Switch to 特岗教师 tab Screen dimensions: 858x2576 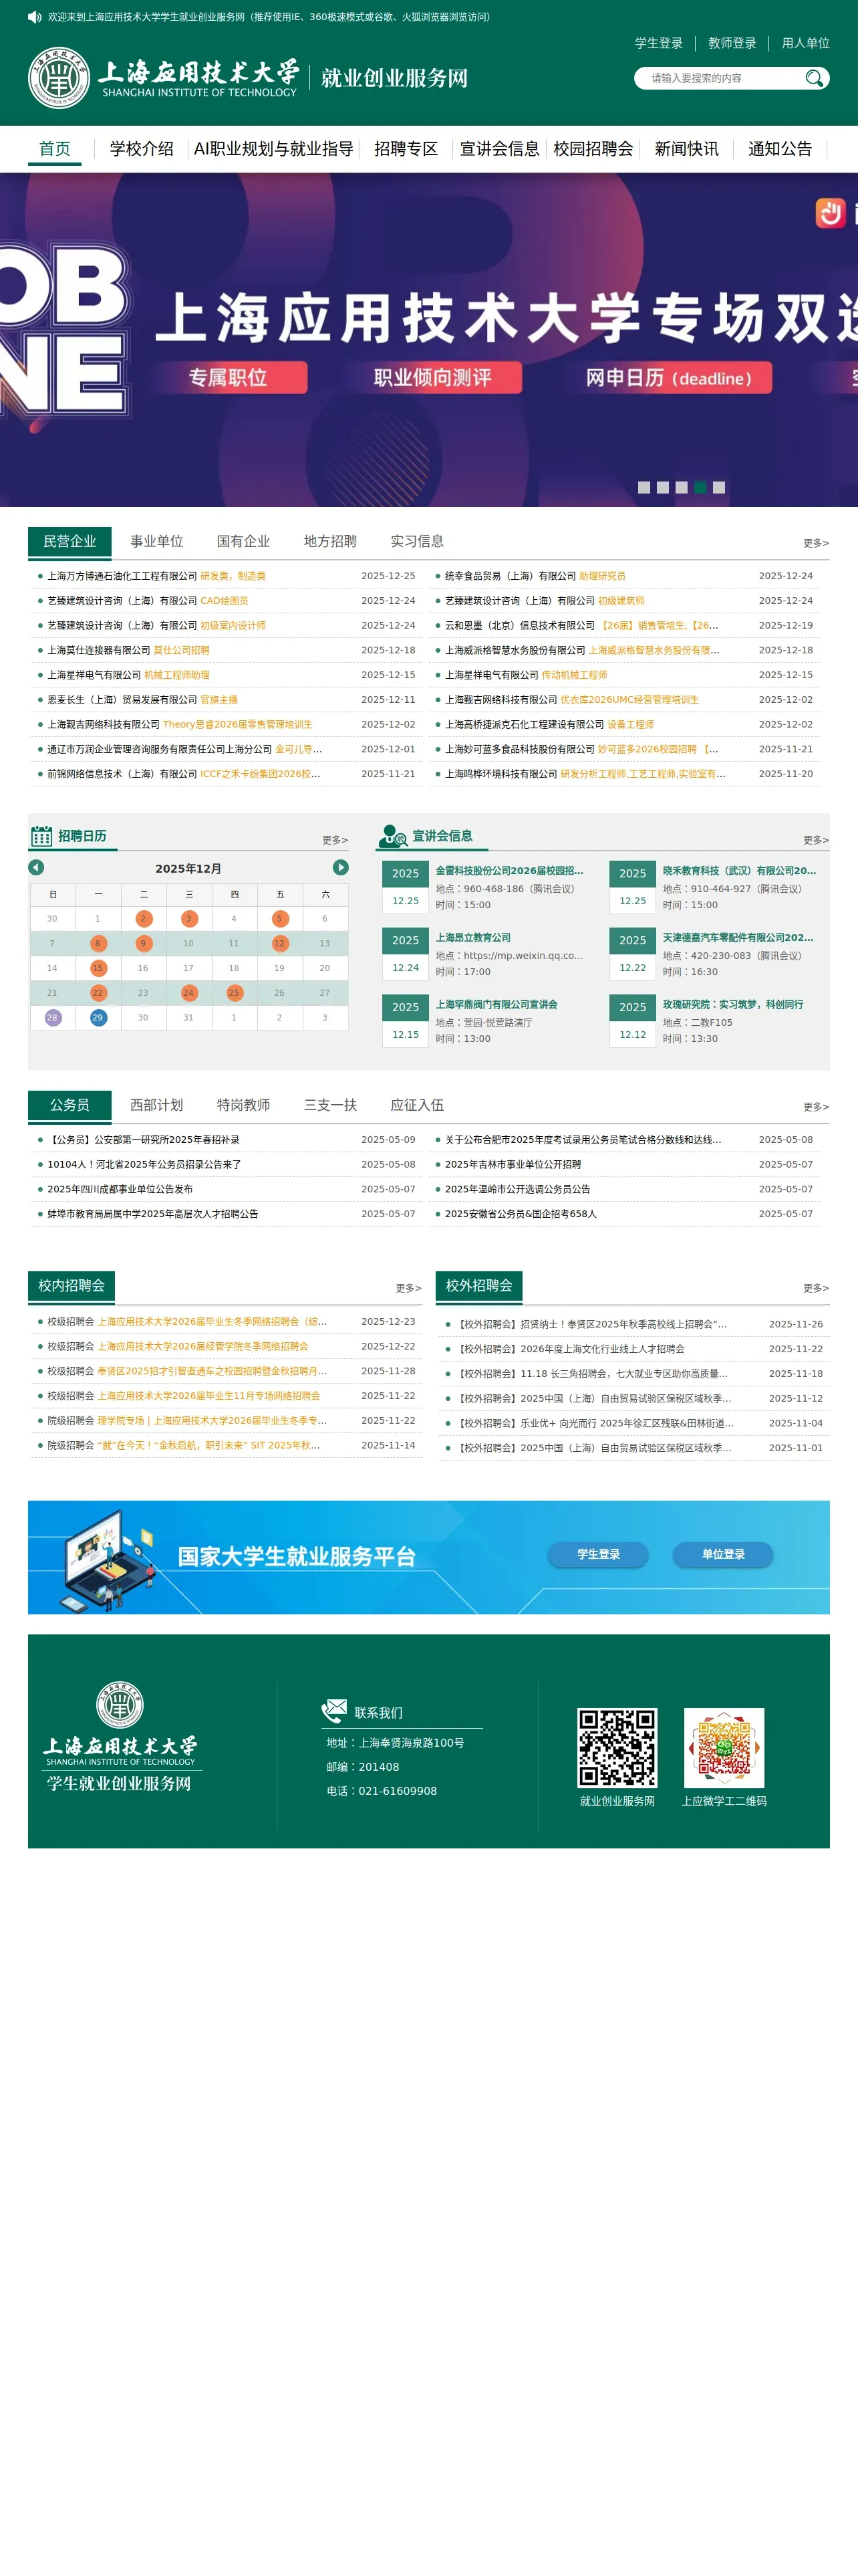[x=244, y=1105]
